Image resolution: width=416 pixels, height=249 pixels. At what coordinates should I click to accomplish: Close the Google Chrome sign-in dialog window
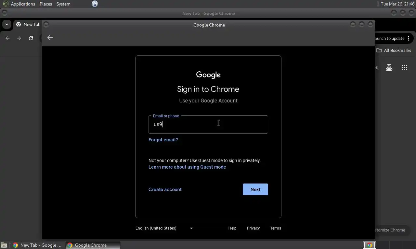(x=370, y=24)
